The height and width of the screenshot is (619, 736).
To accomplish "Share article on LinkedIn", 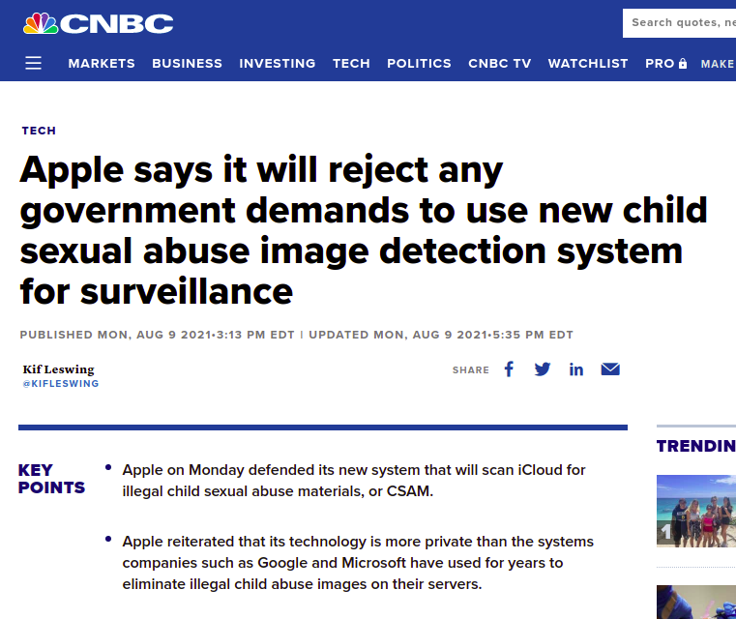I will point(576,369).
